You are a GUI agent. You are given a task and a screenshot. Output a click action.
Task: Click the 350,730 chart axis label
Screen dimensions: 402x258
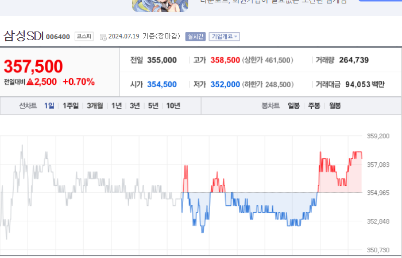pyautogui.click(x=378, y=250)
